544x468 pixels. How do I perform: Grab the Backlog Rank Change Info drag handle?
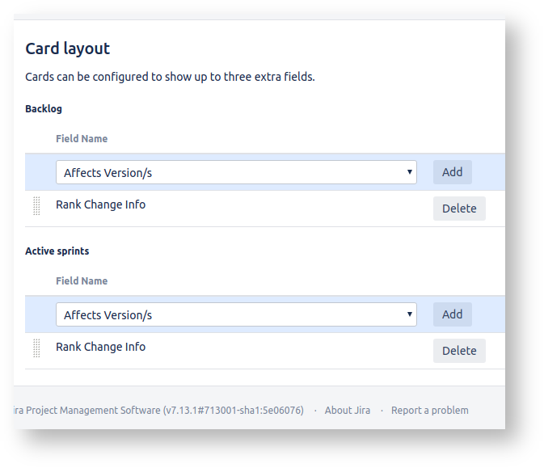[36, 205]
